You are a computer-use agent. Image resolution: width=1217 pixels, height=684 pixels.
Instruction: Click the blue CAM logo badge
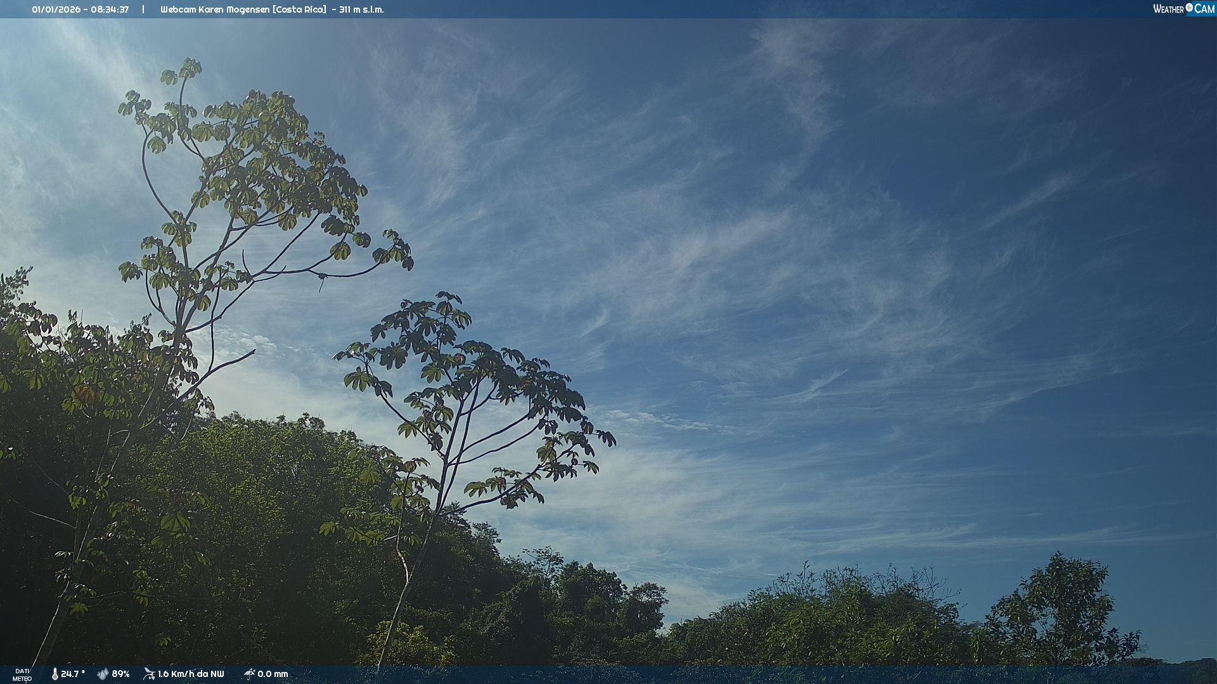pyautogui.click(x=1204, y=9)
